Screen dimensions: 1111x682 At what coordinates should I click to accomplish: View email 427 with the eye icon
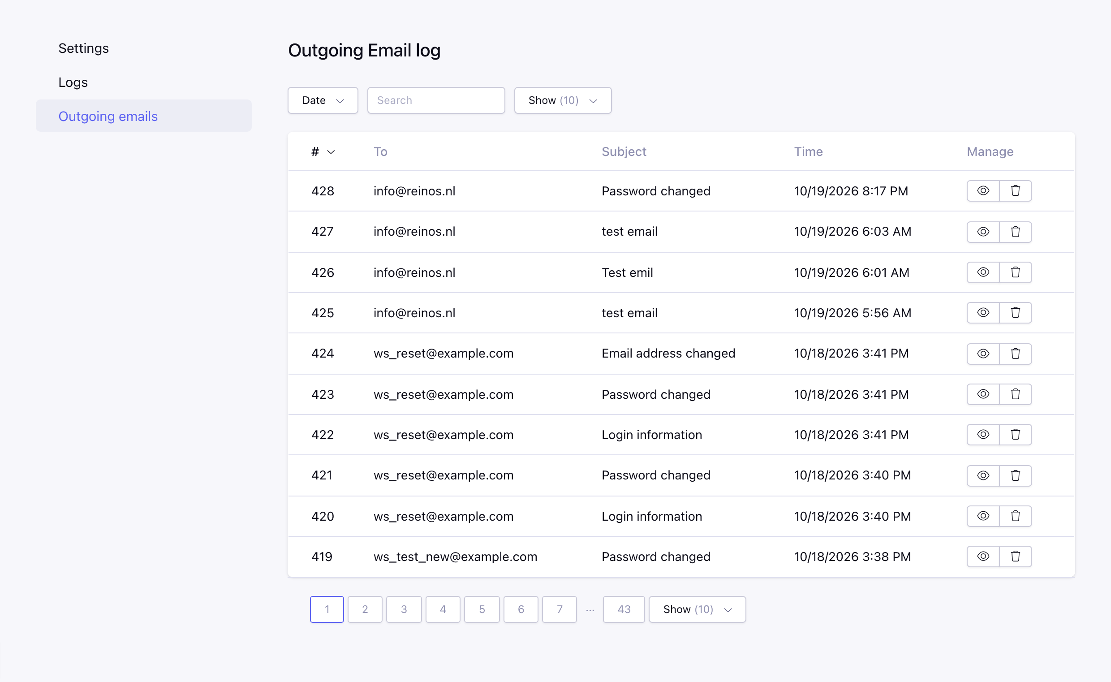point(983,232)
